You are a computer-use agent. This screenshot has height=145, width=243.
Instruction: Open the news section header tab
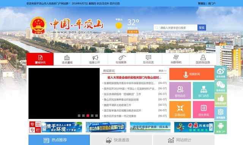click(x=109, y=71)
